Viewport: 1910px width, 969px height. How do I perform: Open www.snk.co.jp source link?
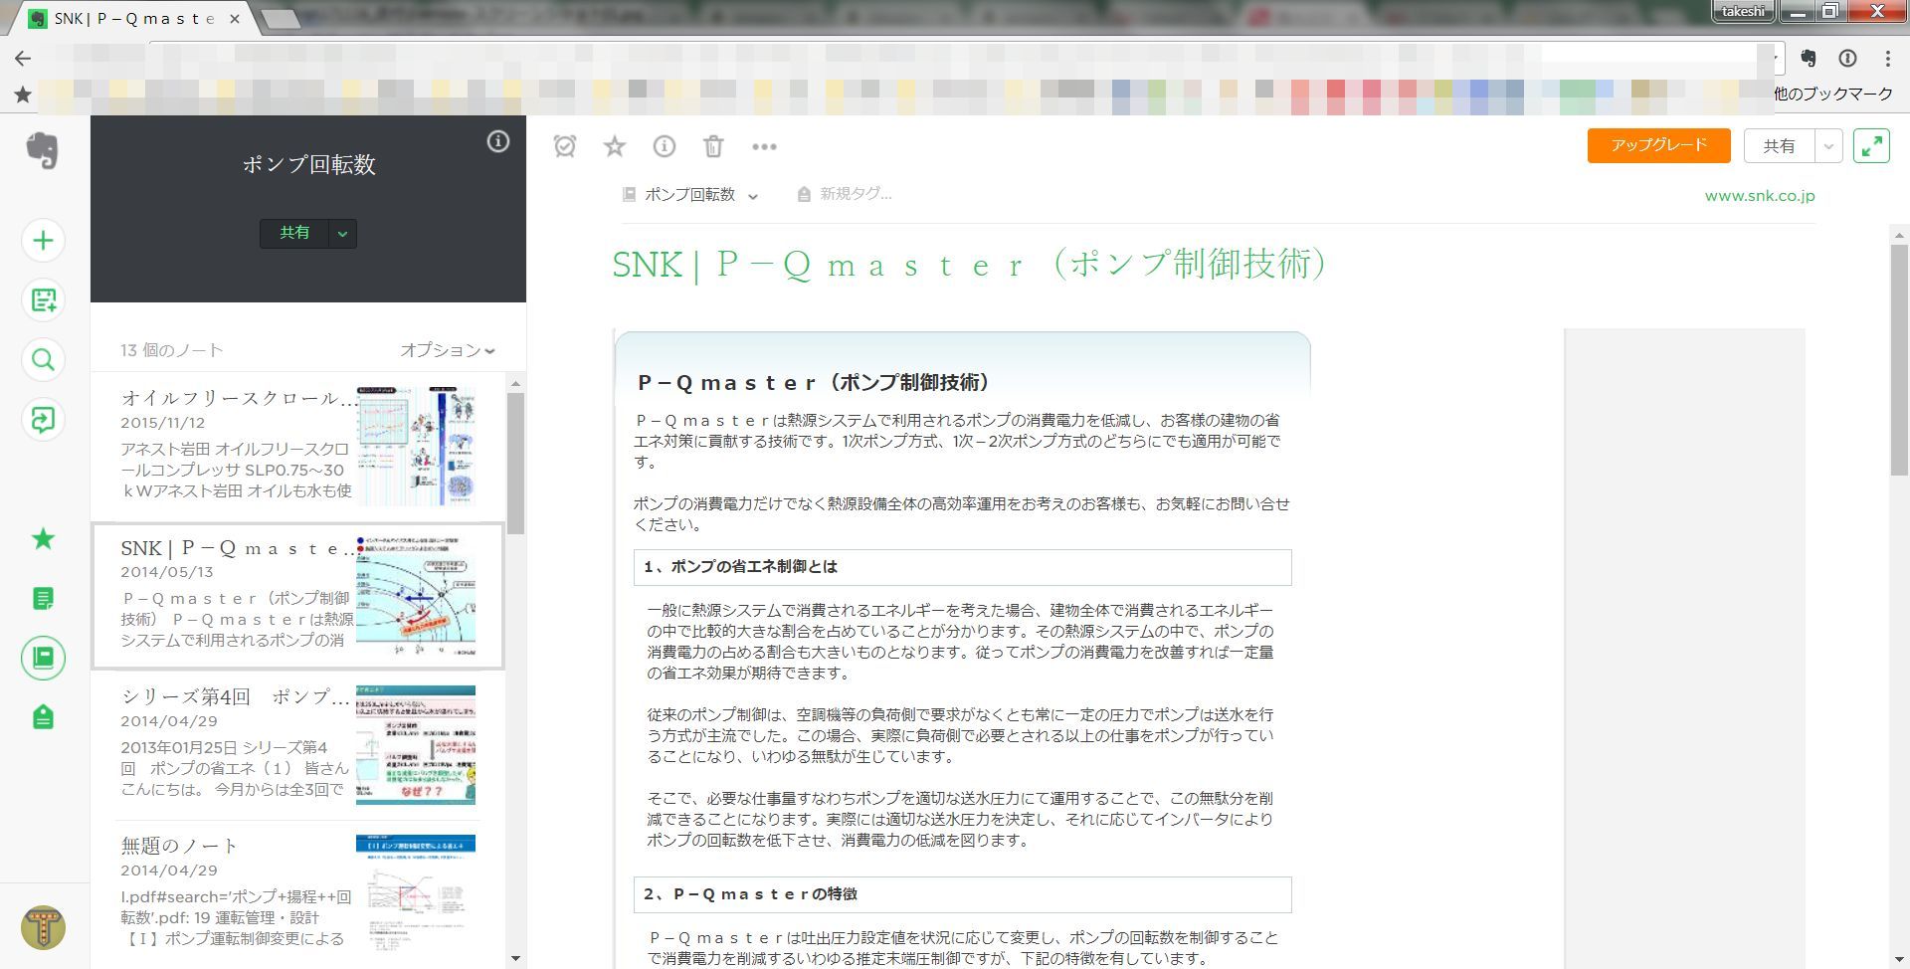pos(1760,196)
